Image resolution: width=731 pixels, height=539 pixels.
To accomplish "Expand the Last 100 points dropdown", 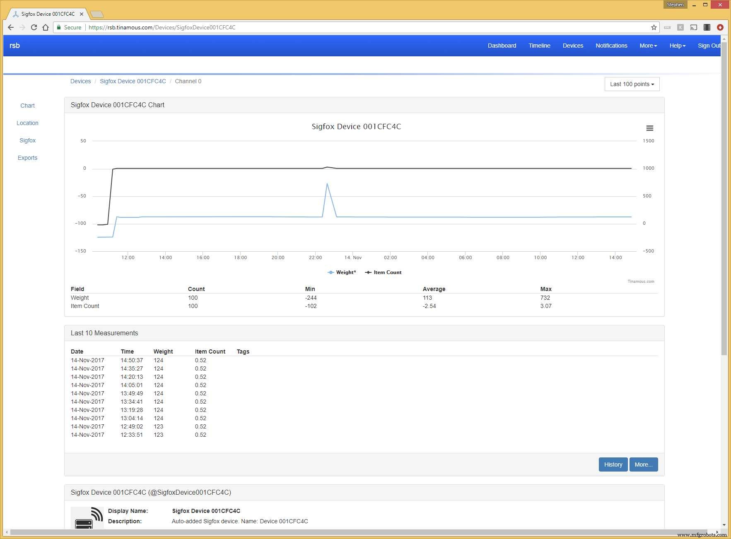I will (632, 84).
